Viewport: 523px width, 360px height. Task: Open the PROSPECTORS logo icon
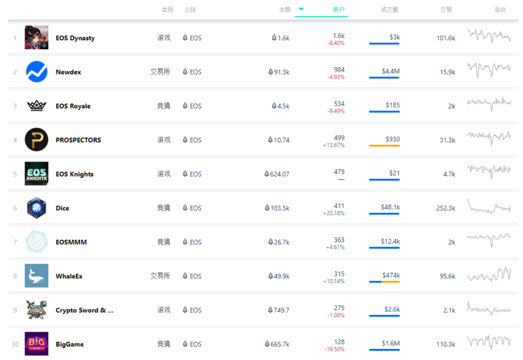tap(37, 139)
